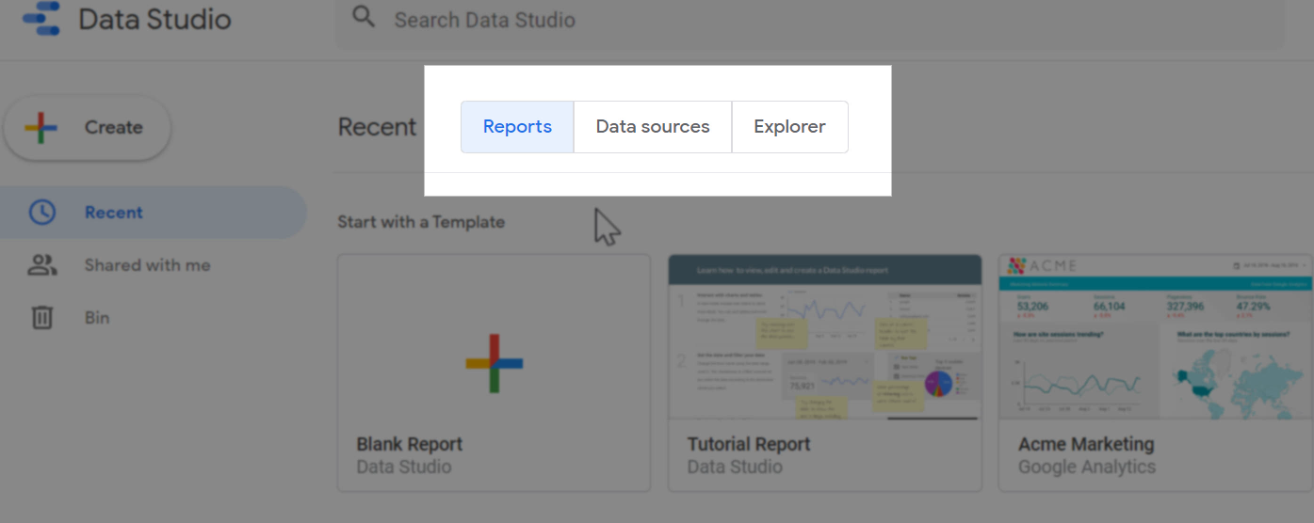
Task: Click the Start with a Template heading
Action: point(421,222)
